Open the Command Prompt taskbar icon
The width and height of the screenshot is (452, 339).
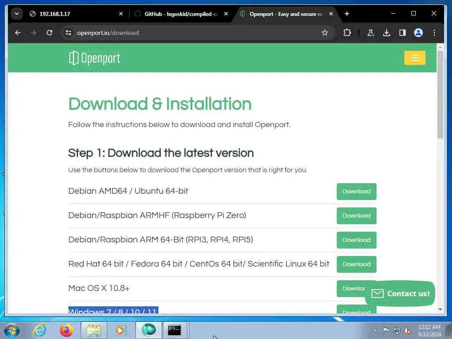tap(175, 330)
